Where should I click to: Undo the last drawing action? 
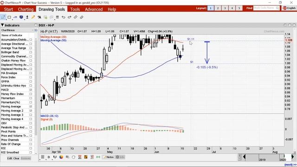click(64, 17)
